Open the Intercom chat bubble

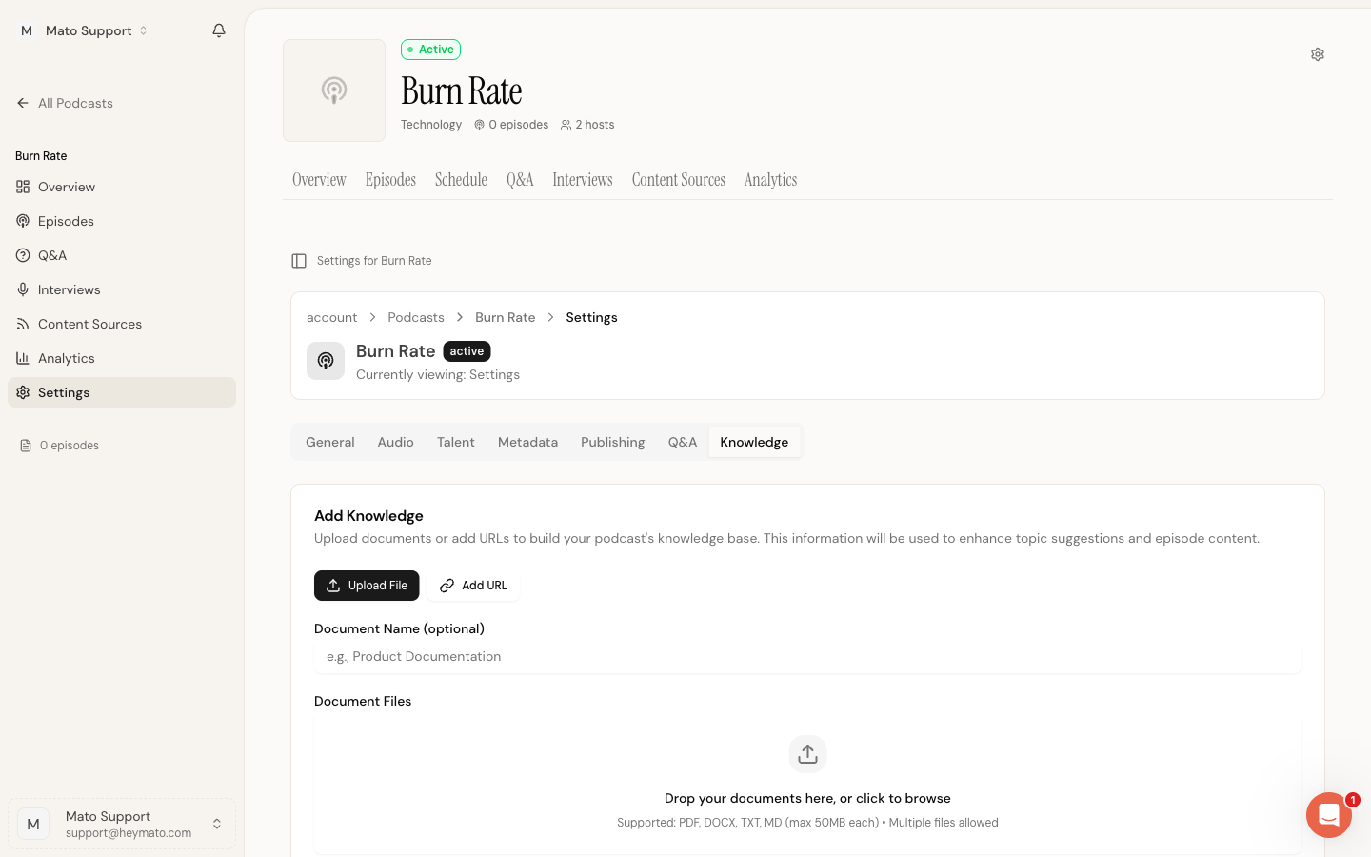click(x=1329, y=815)
